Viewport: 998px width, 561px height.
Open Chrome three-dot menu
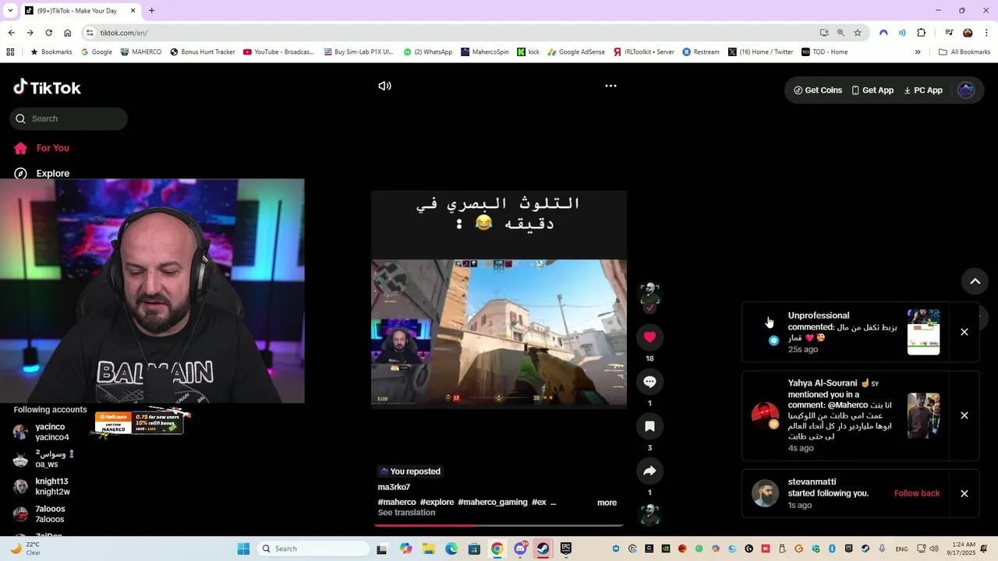[986, 33]
